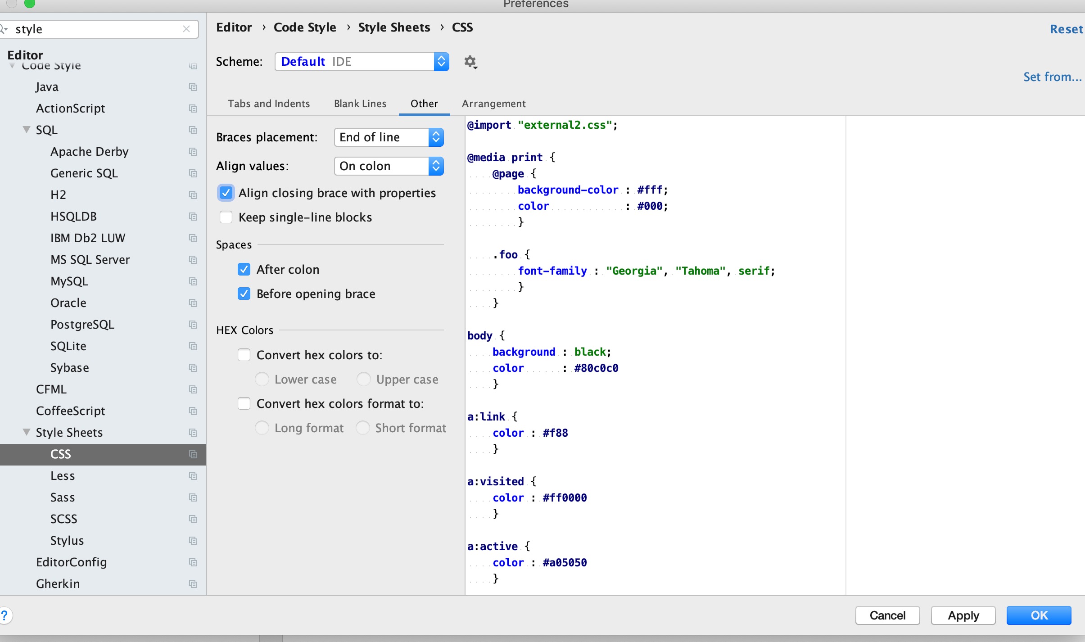Click the copy-settings icon in Style Sheets row
This screenshot has width=1085, height=642.
193,433
